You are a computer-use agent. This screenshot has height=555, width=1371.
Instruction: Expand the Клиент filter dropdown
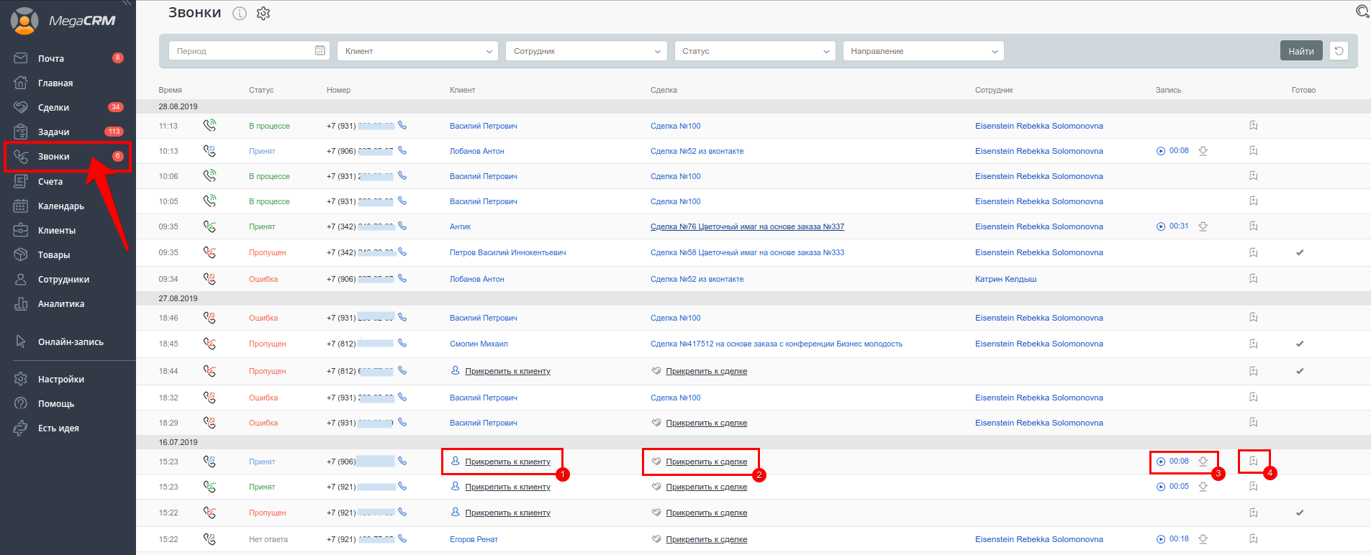(x=417, y=51)
